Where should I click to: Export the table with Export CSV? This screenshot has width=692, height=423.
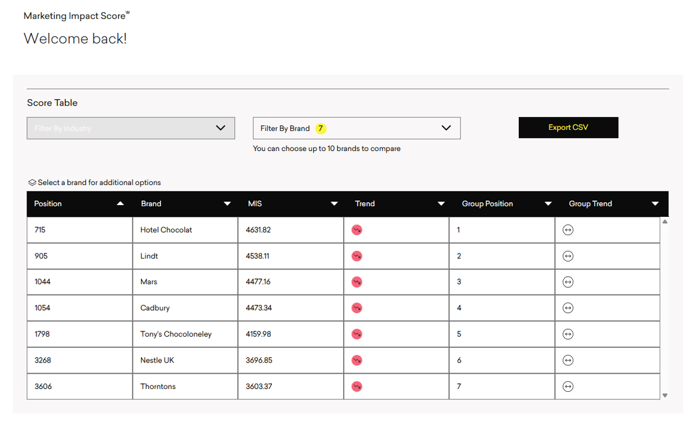[x=569, y=127]
